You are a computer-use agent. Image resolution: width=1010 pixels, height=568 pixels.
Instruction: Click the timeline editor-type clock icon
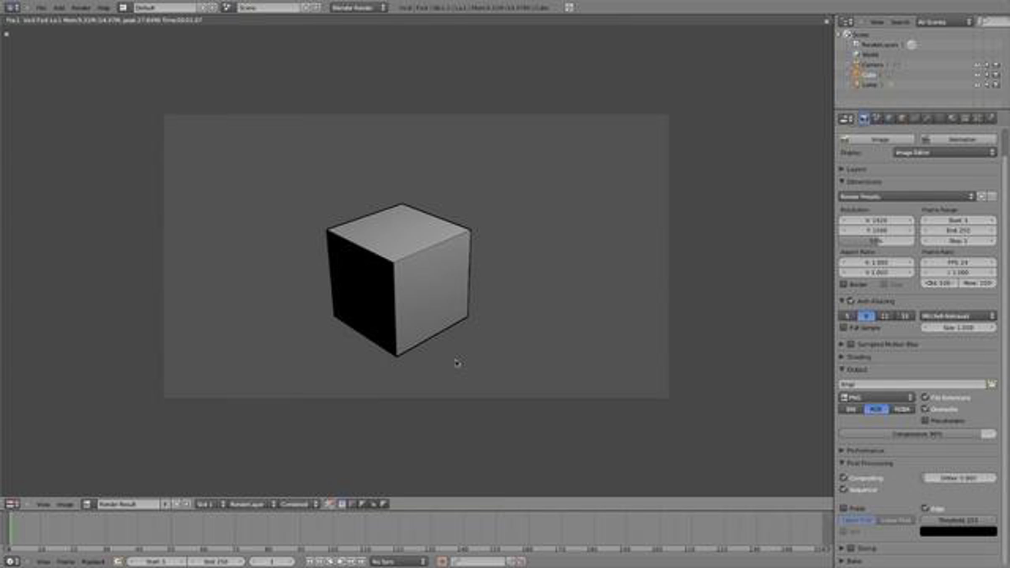pos(12,561)
